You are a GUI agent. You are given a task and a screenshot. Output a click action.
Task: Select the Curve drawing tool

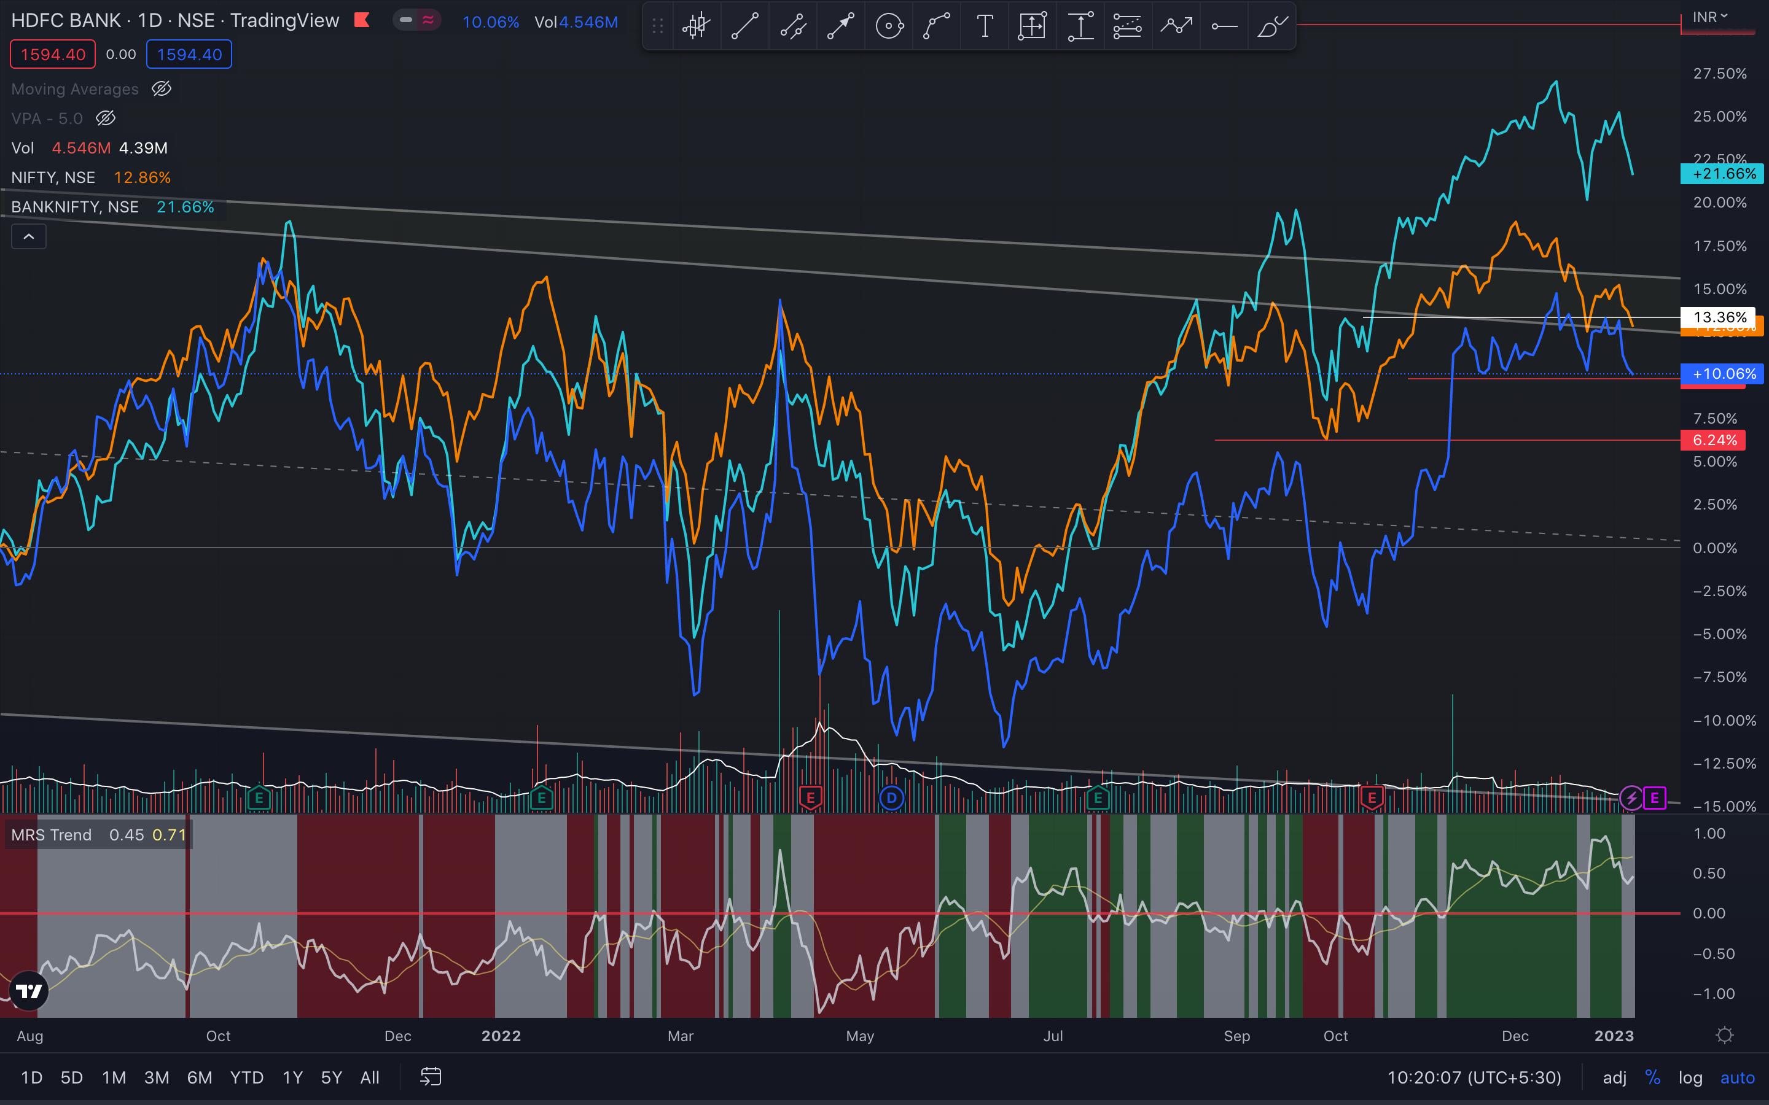coord(936,27)
